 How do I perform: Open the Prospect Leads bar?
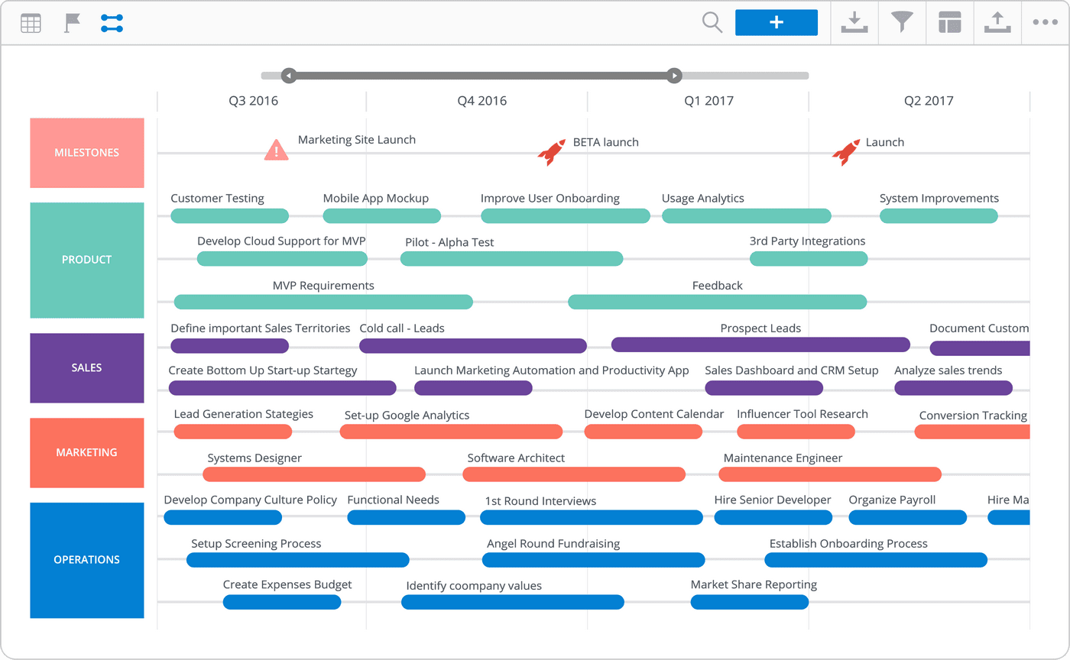pos(760,345)
